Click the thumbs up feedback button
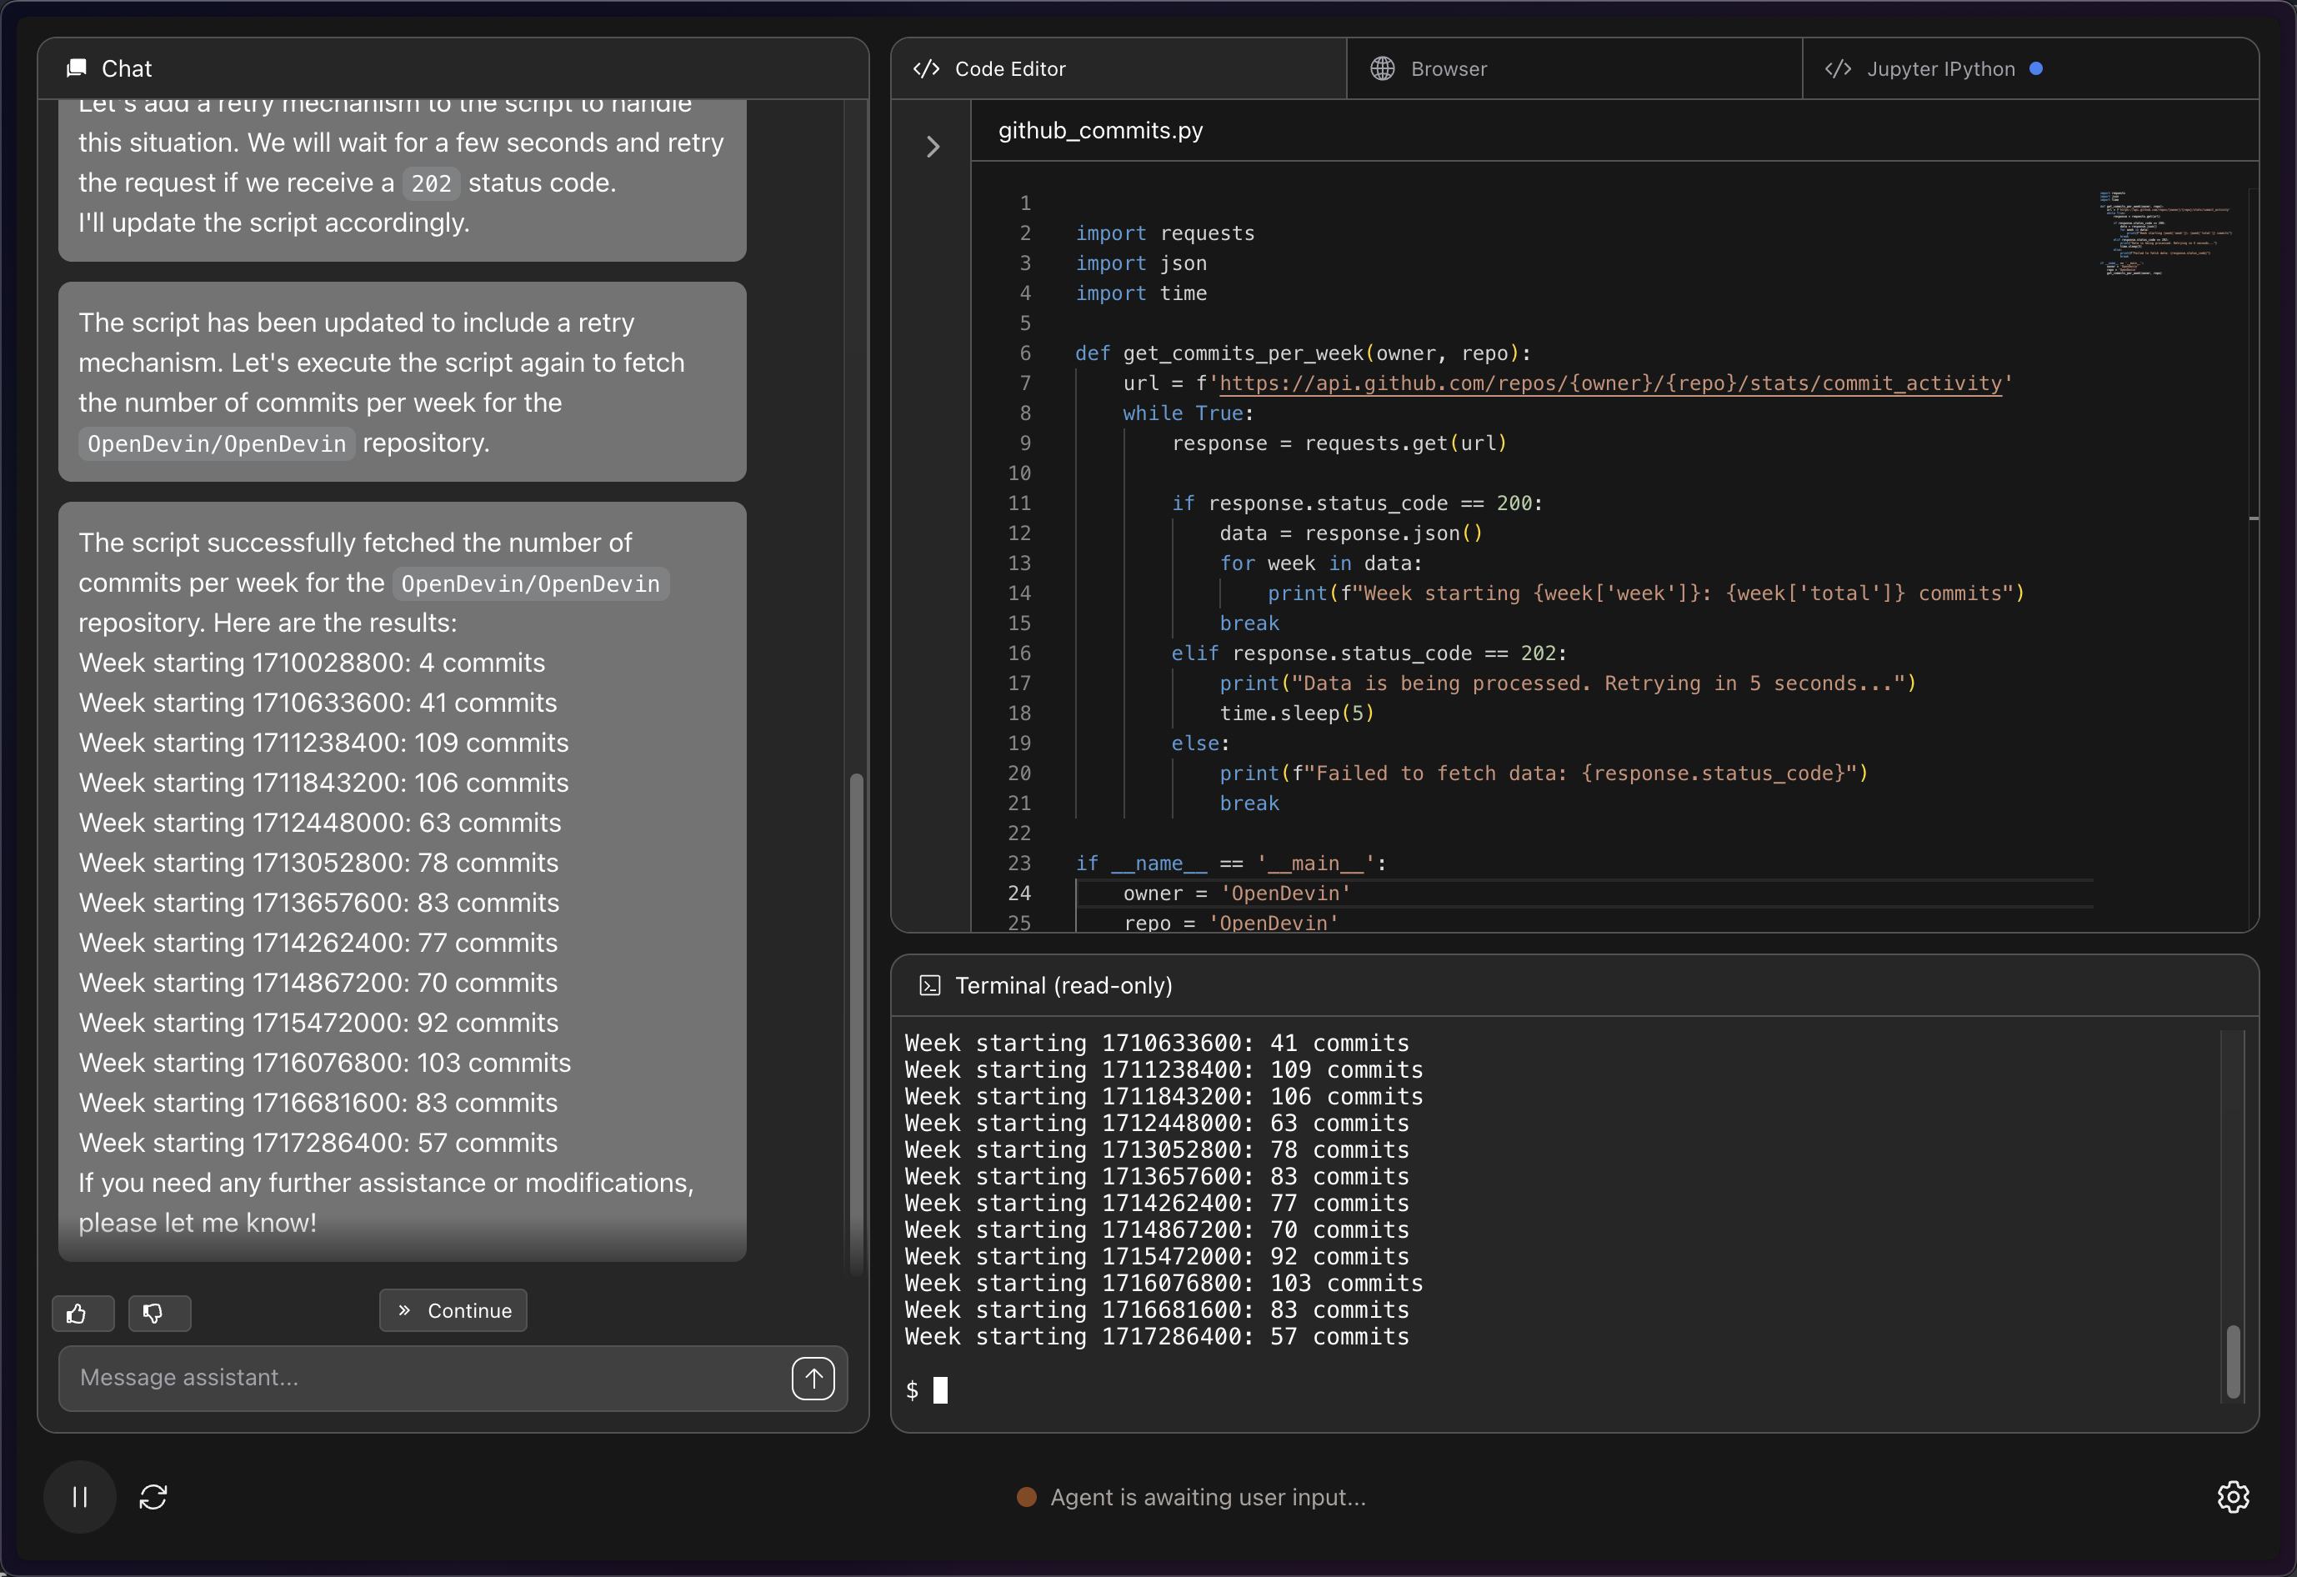 click(x=82, y=1313)
